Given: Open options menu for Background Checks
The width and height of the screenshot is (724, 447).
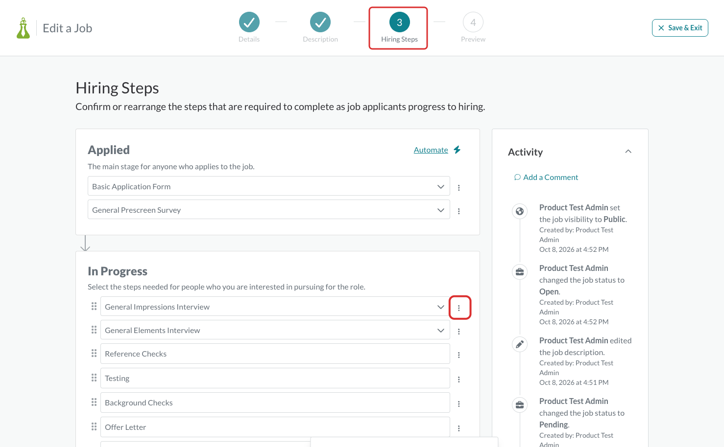Looking at the screenshot, I should 459,403.
